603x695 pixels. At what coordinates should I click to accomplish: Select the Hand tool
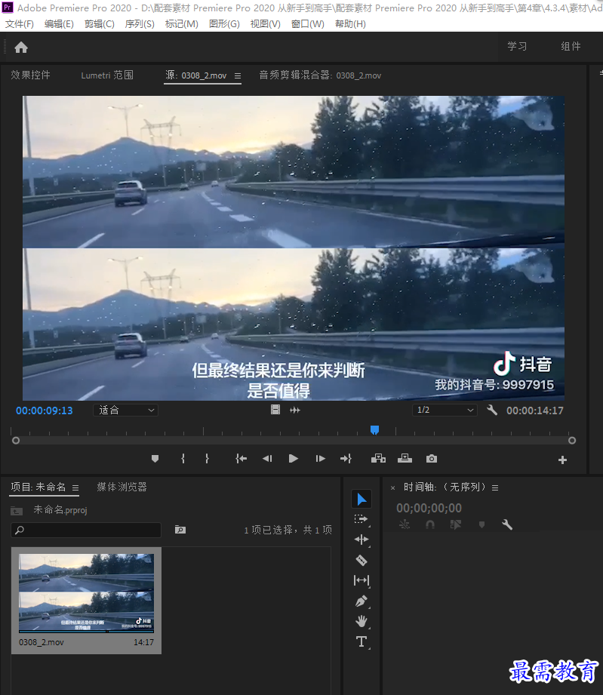pyautogui.click(x=361, y=621)
